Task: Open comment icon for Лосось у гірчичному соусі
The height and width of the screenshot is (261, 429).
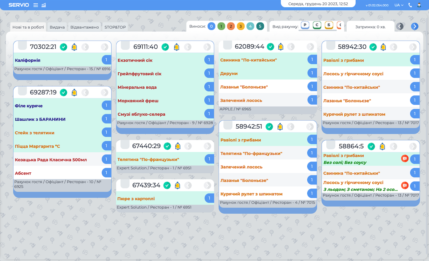Action: pos(405,185)
